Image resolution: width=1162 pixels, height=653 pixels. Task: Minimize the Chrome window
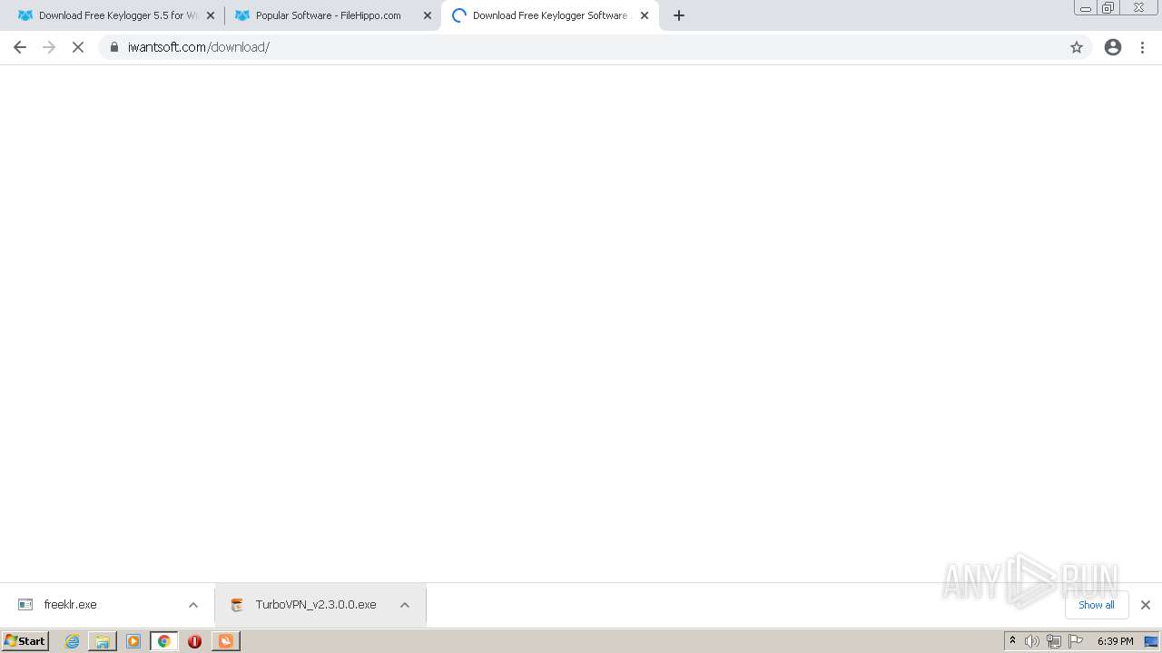coord(1086,8)
